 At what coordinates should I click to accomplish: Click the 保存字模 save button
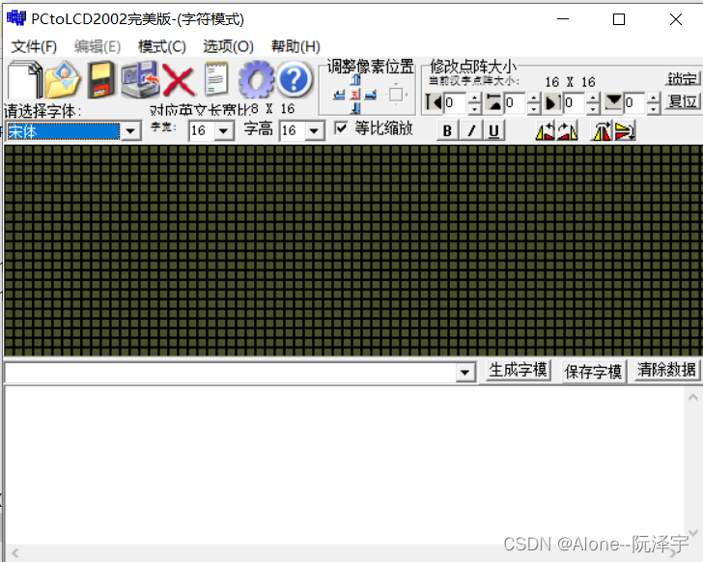pos(593,372)
